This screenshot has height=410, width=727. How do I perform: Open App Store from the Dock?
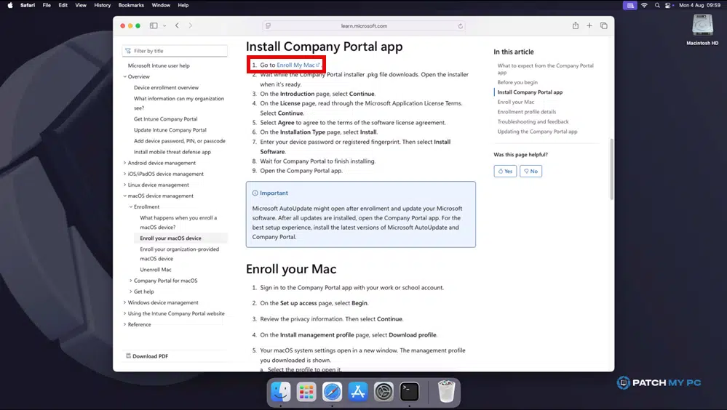point(358,392)
